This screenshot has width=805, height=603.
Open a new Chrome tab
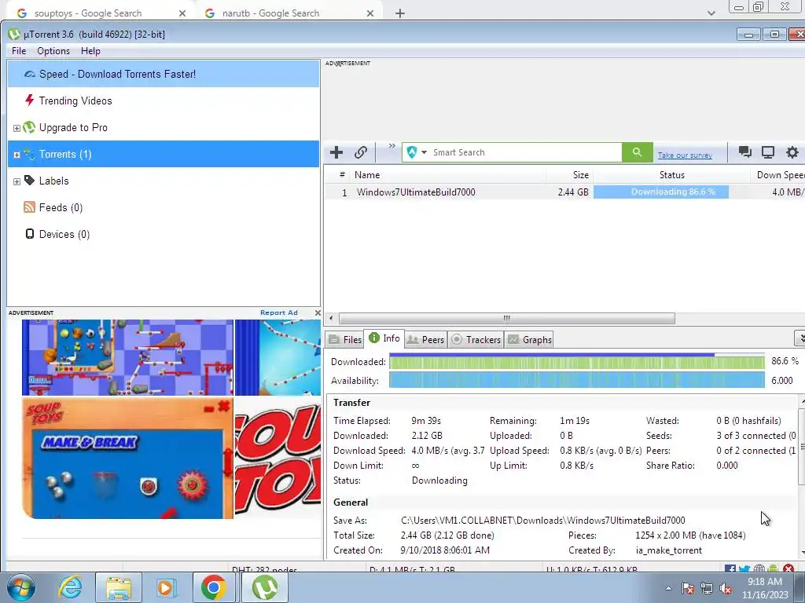point(400,13)
